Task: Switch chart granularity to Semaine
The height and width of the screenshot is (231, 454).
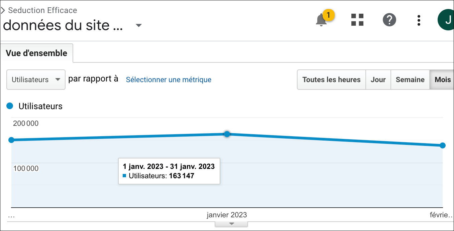Action: (410, 79)
